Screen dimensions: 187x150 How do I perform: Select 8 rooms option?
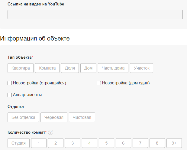(157, 143)
